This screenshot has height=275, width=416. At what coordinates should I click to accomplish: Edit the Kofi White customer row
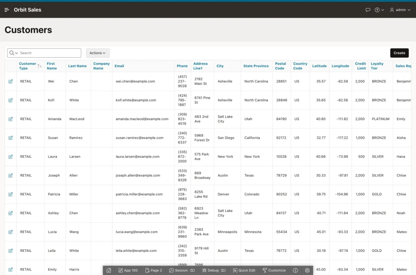point(11,100)
